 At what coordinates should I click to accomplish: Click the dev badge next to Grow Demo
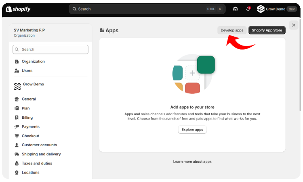pos(292,9)
